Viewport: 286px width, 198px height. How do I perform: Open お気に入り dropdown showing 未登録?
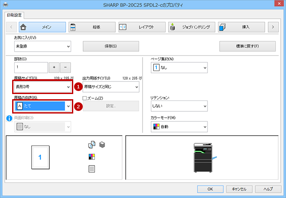coord(42,46)
